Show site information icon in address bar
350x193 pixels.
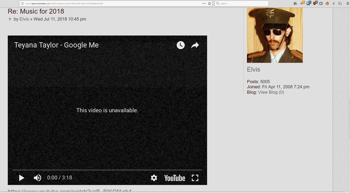pos(22,4)
